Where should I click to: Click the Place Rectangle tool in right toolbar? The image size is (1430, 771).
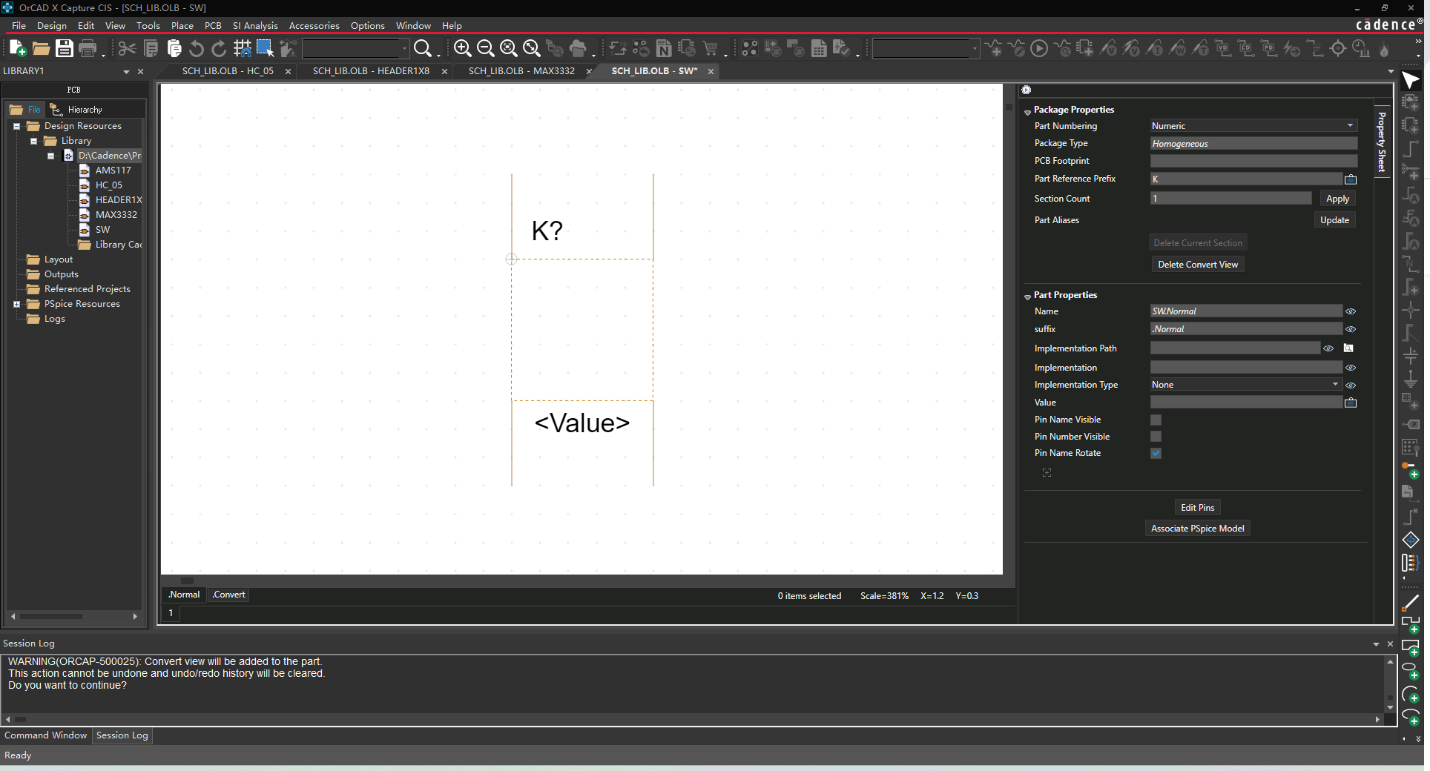[1410, 649]
